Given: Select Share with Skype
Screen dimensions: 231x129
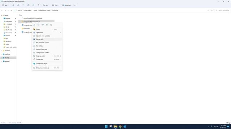Looking at the screenshot, I should click(47, 64).
